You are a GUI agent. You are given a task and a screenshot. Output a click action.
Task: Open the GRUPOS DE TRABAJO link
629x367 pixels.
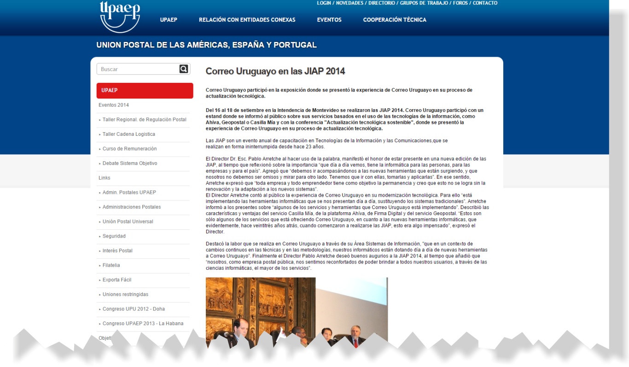coord(424,3)
